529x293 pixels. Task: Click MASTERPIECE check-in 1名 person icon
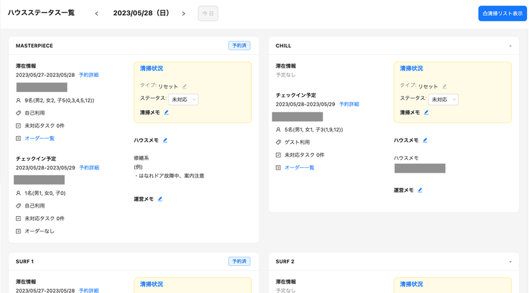pos(19,193)
